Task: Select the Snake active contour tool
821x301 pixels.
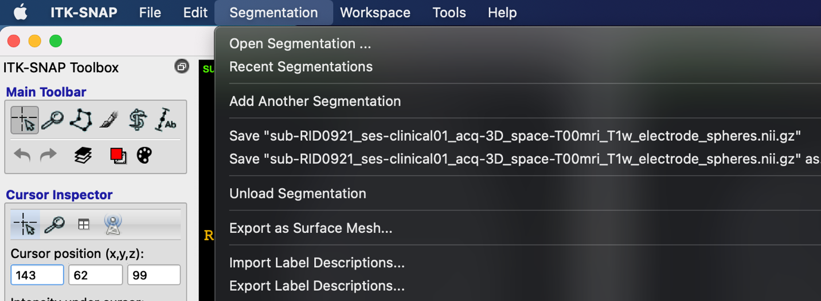Action: pos(138,120)
